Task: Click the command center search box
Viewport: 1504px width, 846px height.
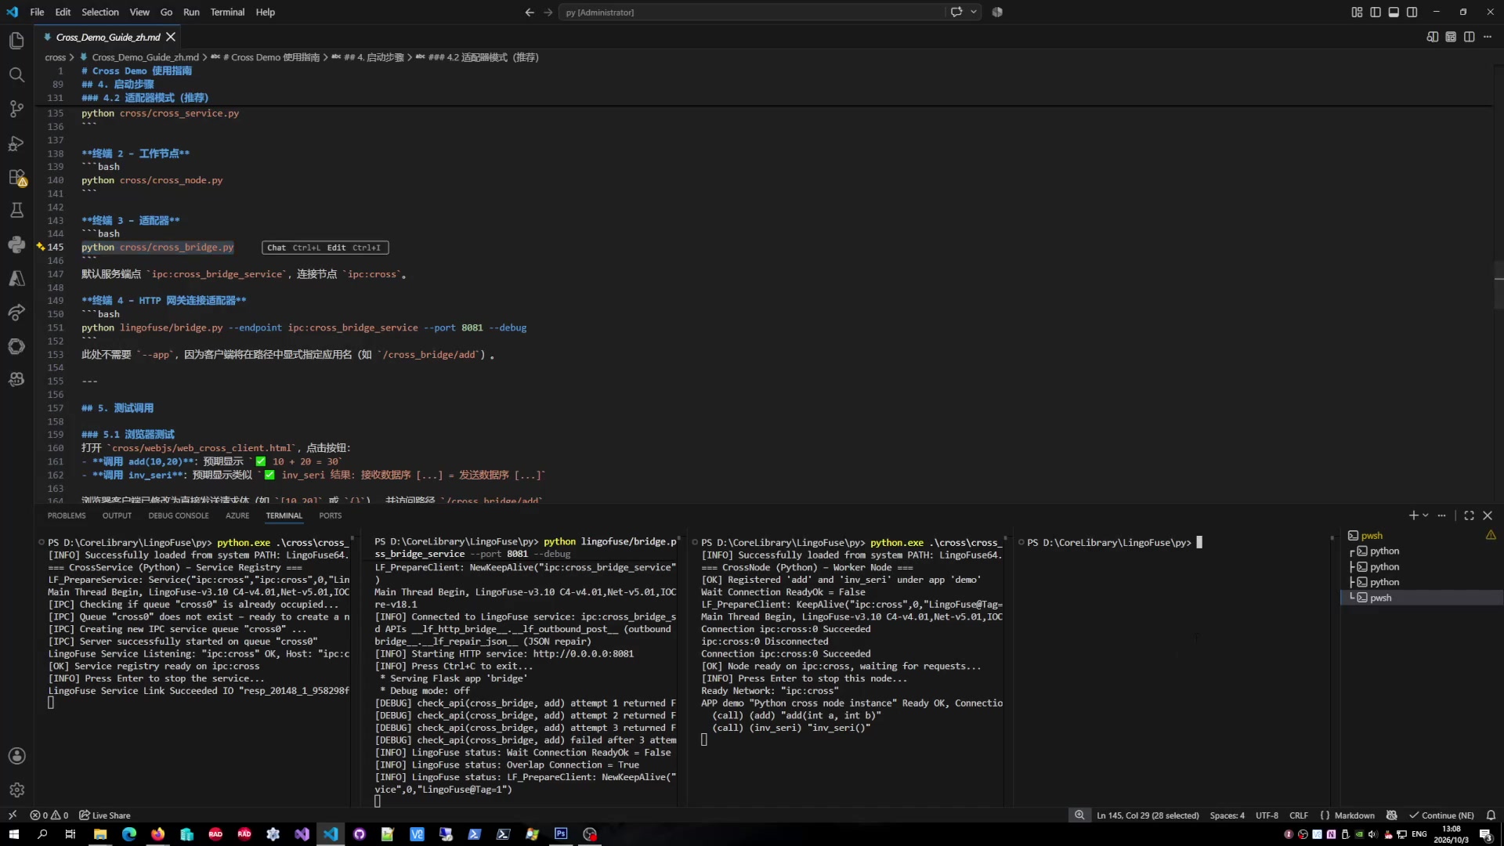Action: [x=752, y=12]
